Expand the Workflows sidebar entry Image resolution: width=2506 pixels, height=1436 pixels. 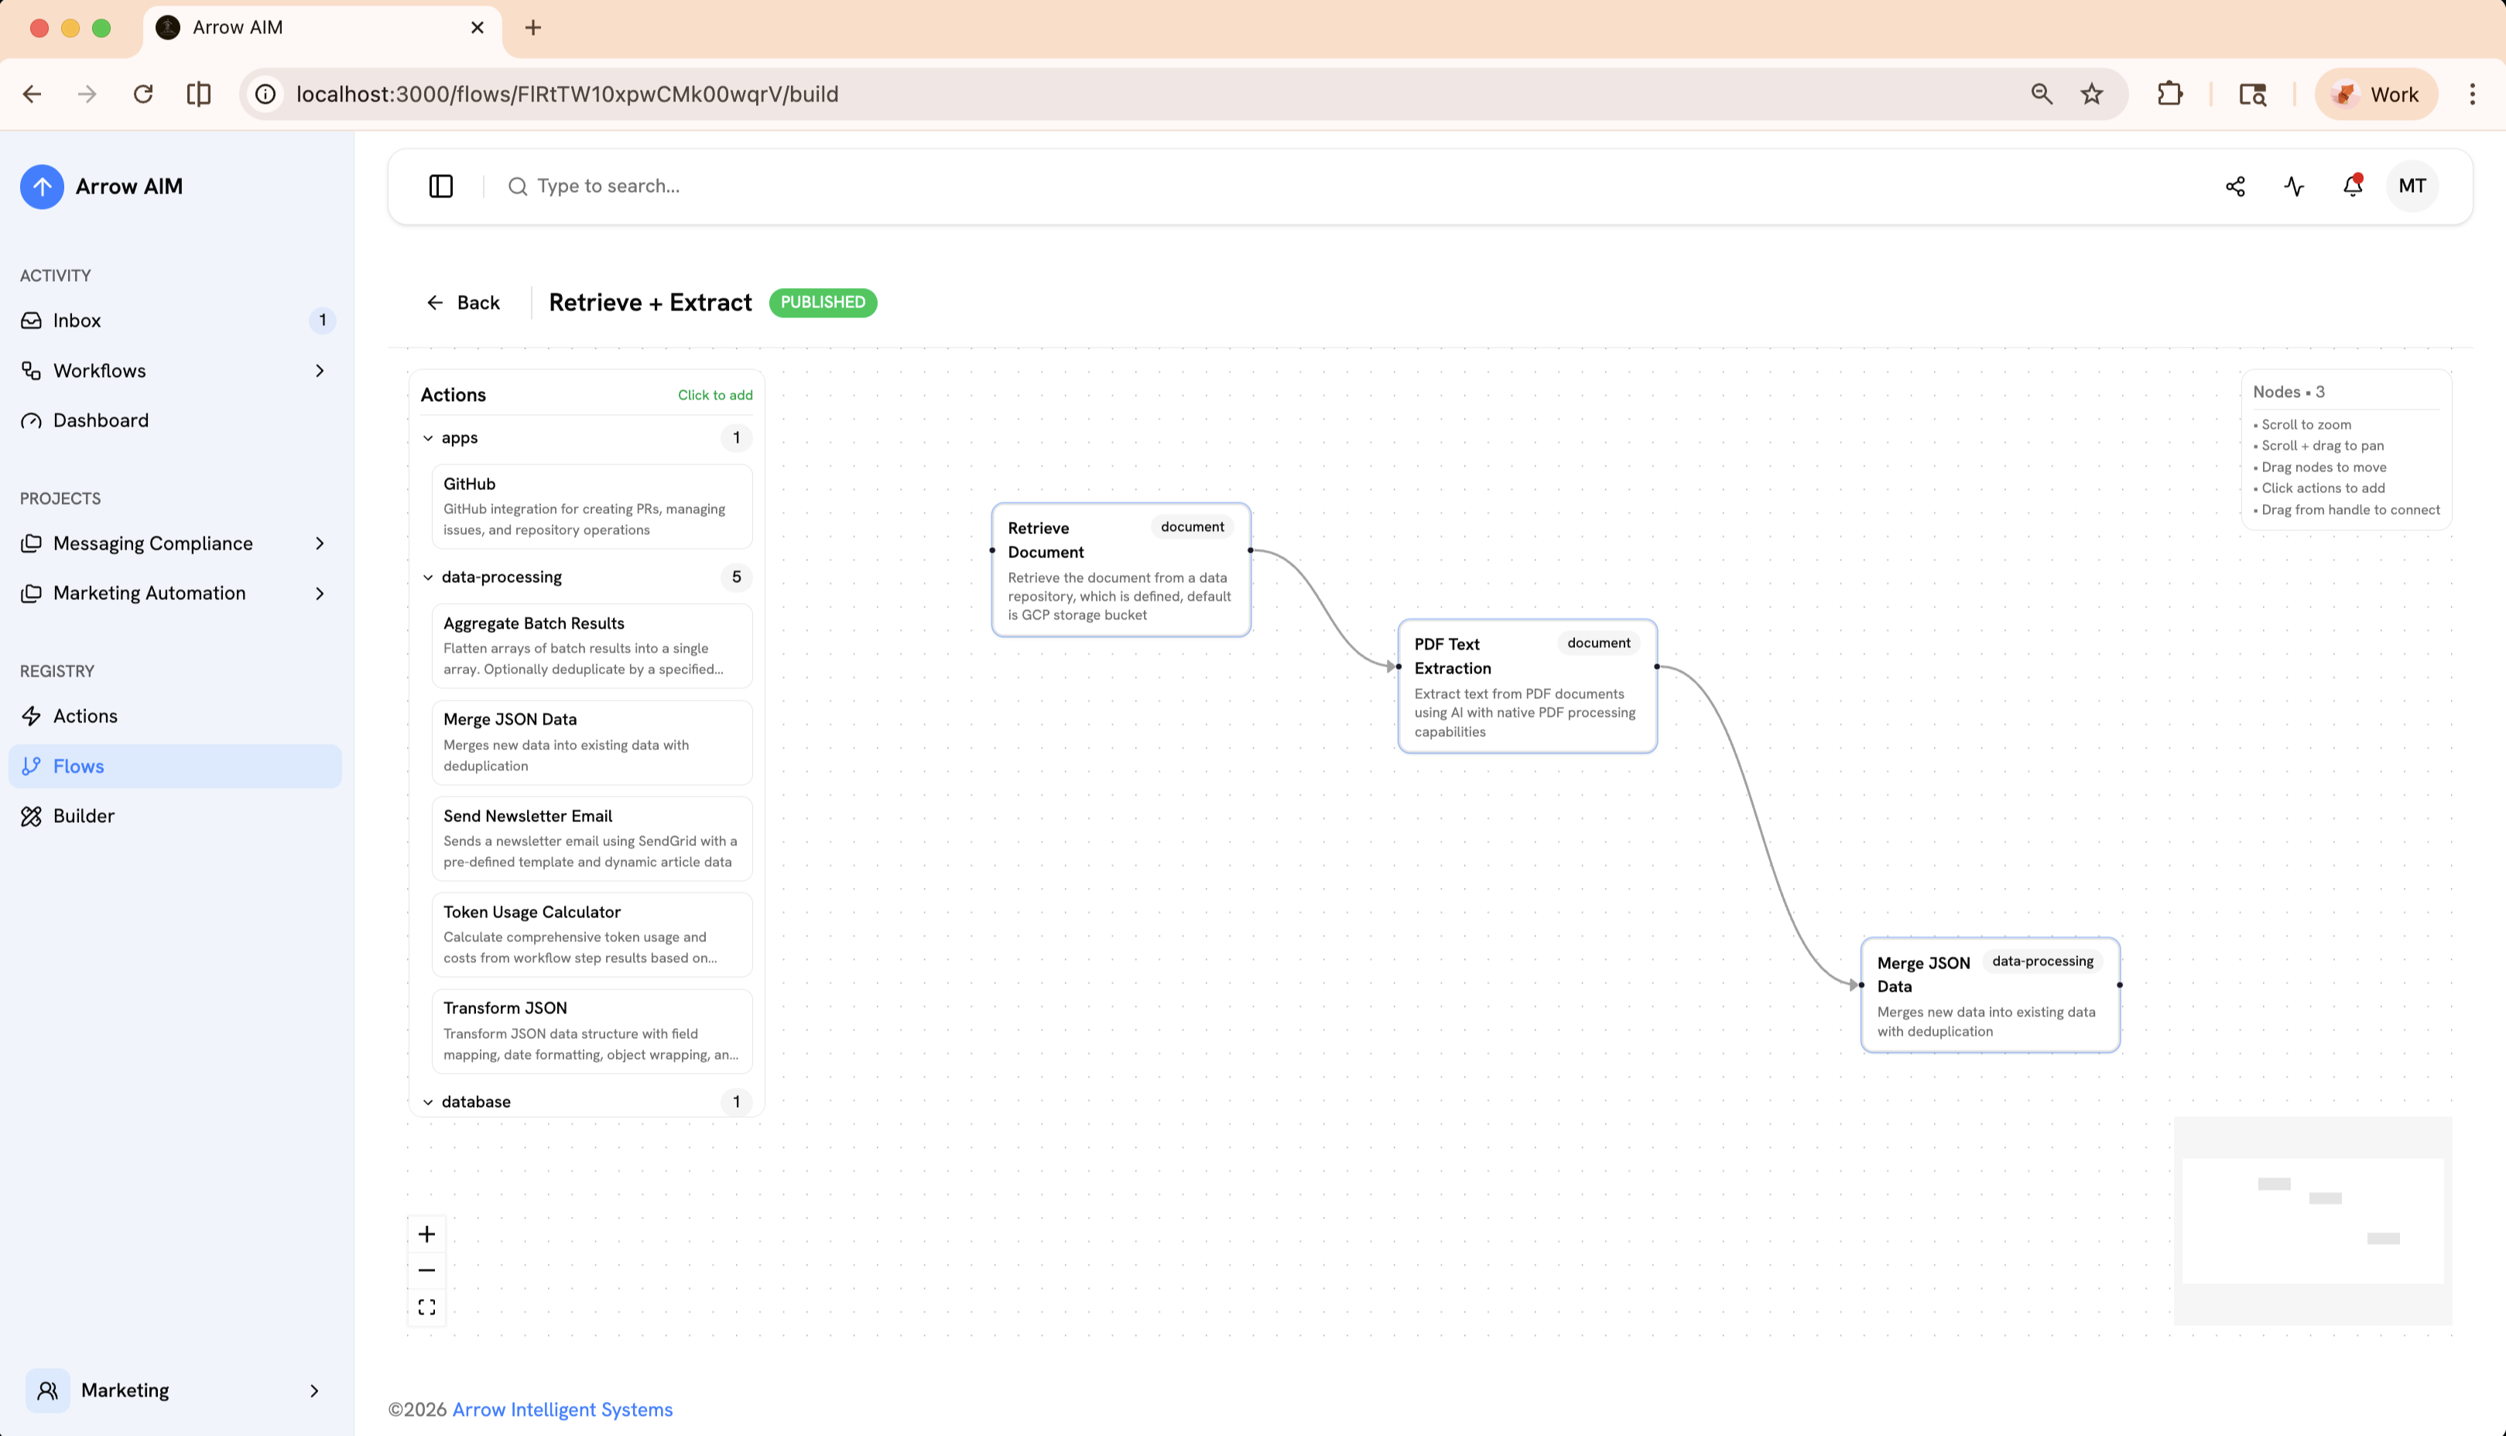320,371
